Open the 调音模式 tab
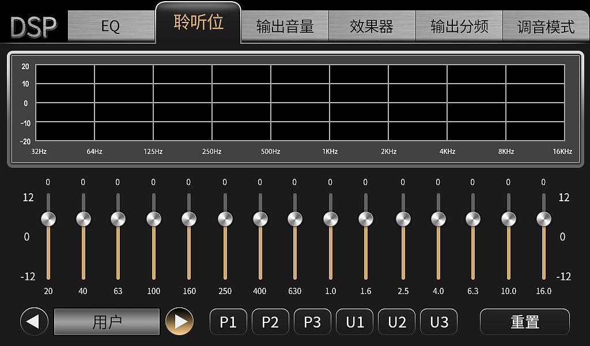The width and height of the screenshot is (590, 346). coord(546,25)
